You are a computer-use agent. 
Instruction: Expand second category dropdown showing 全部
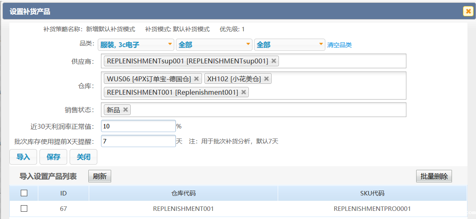(x=214, y=45)
